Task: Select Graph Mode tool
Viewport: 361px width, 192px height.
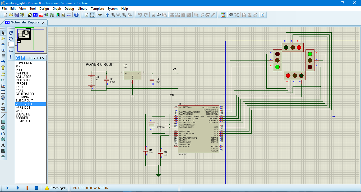Action: pos(3,86)
